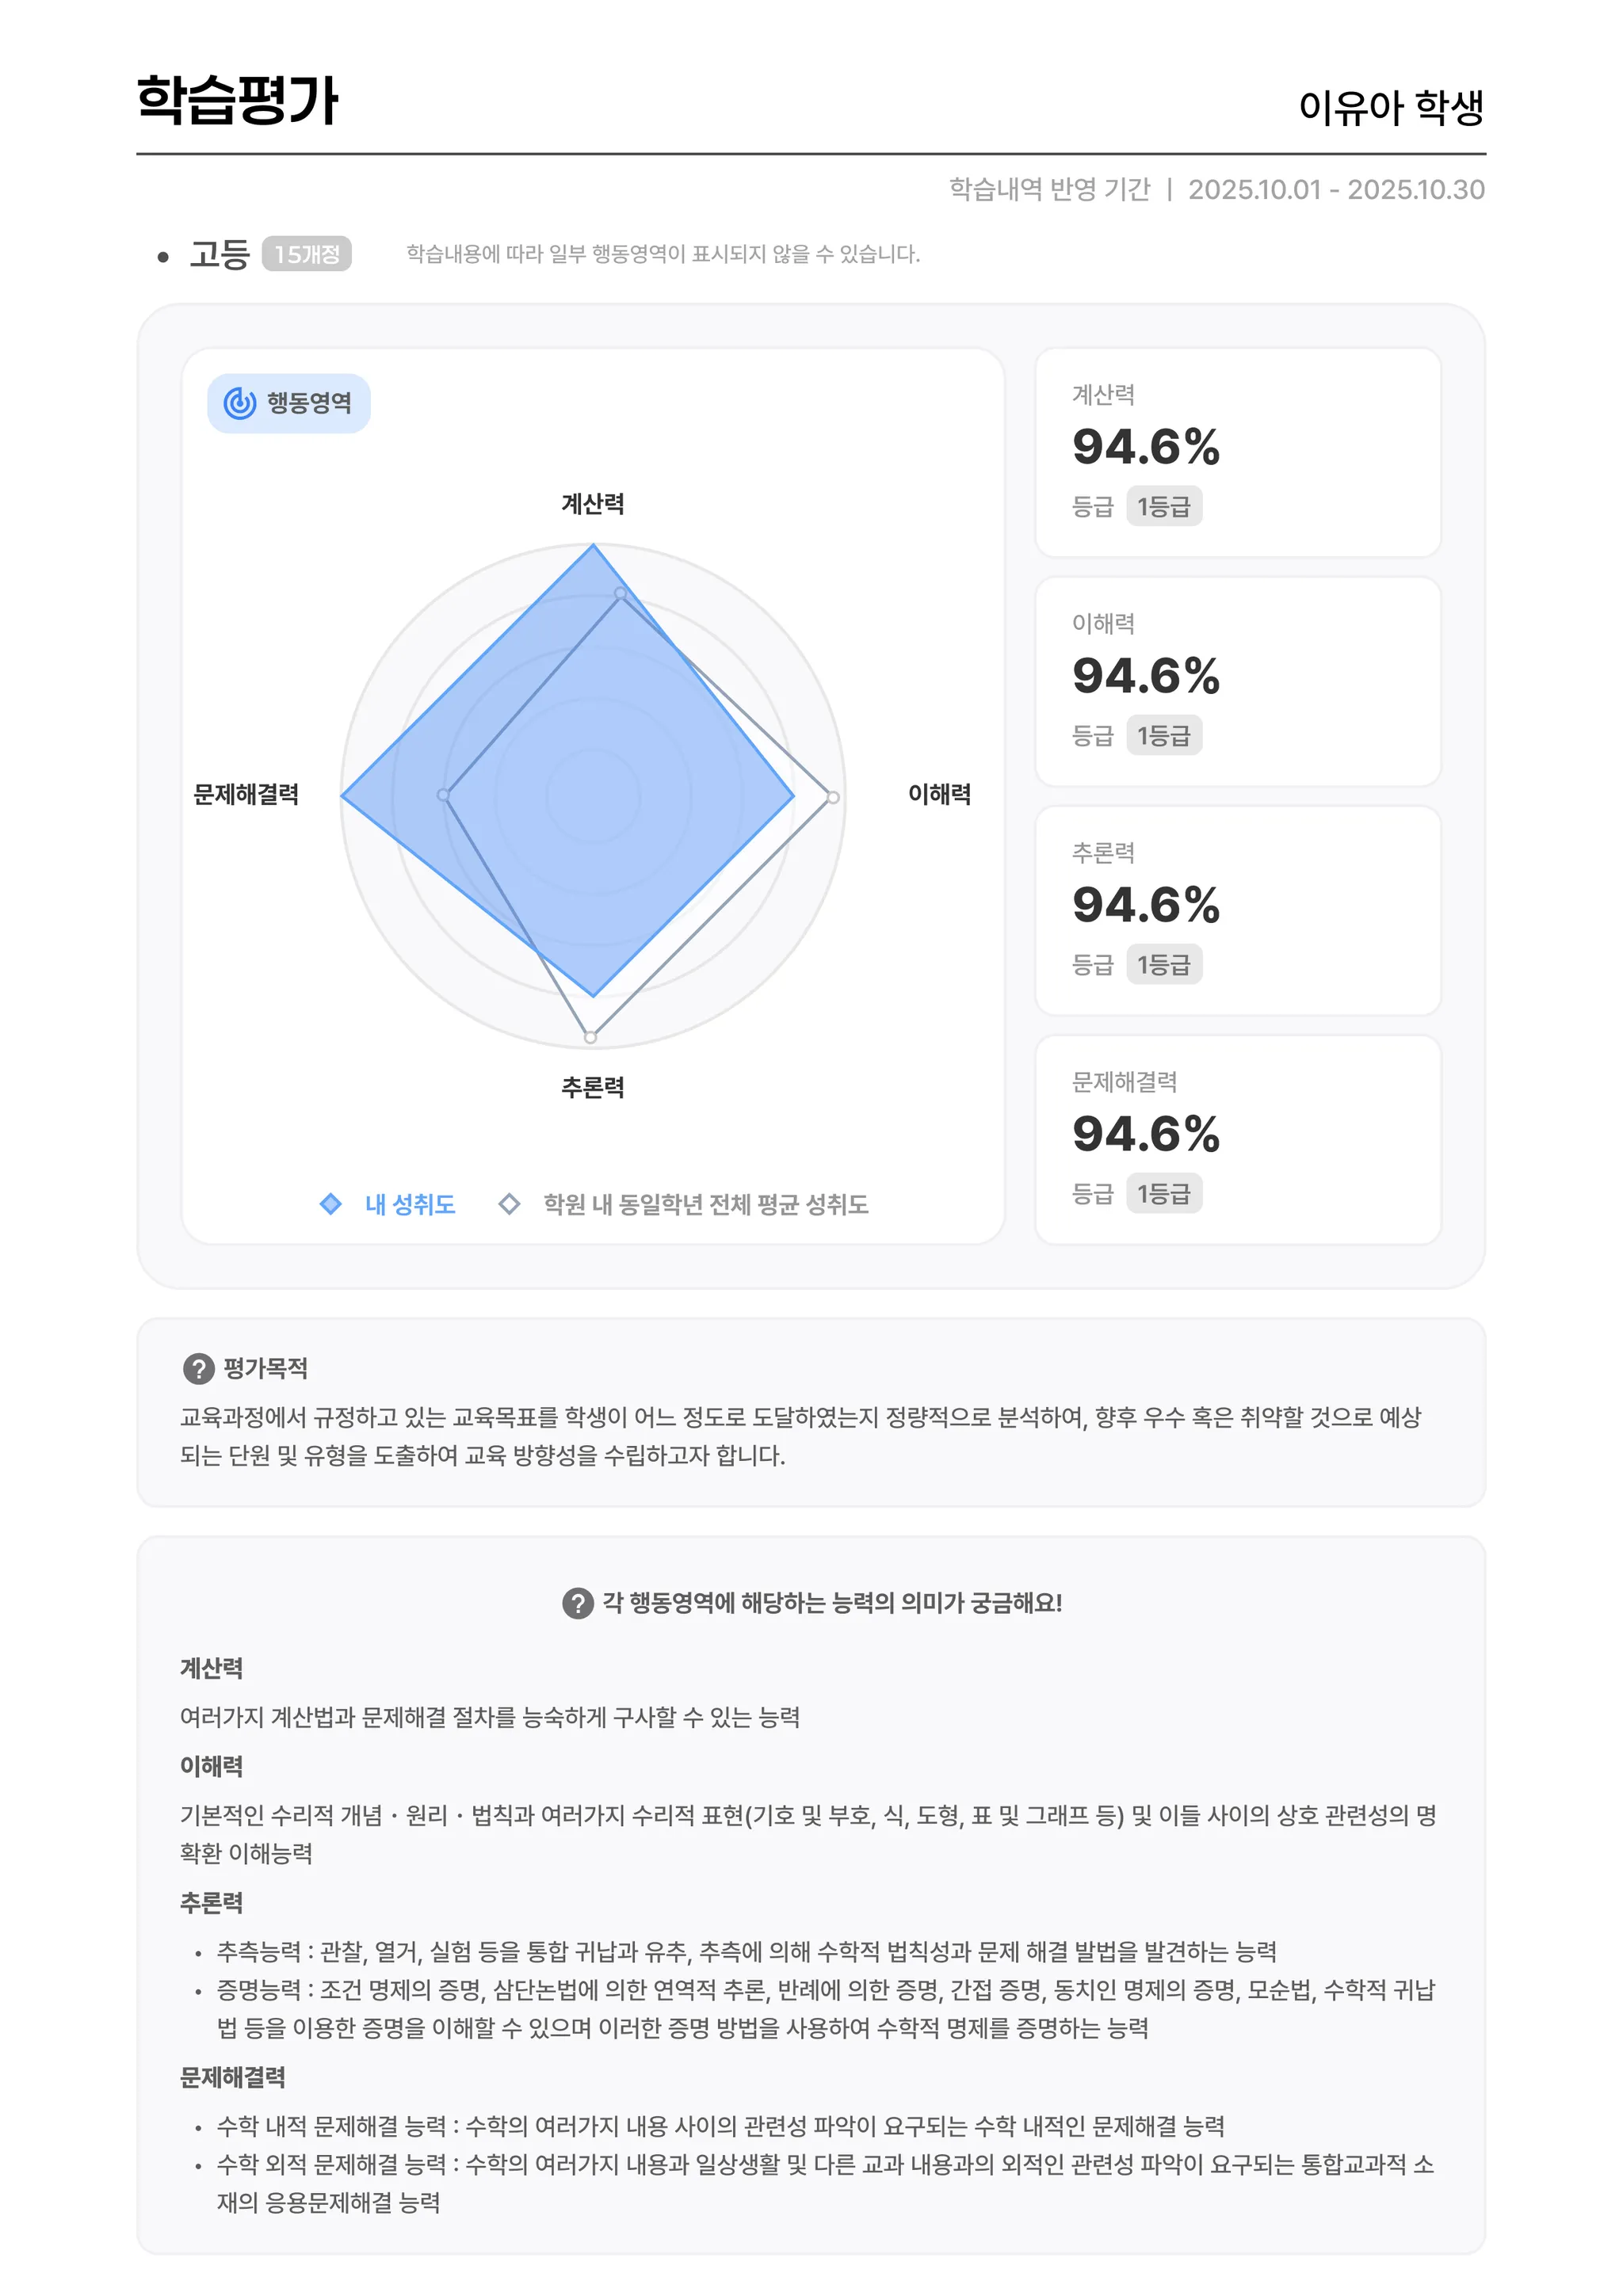Click the blue diamond icon for 내 성취도

pyautogui.click(x=330, y=1204)
